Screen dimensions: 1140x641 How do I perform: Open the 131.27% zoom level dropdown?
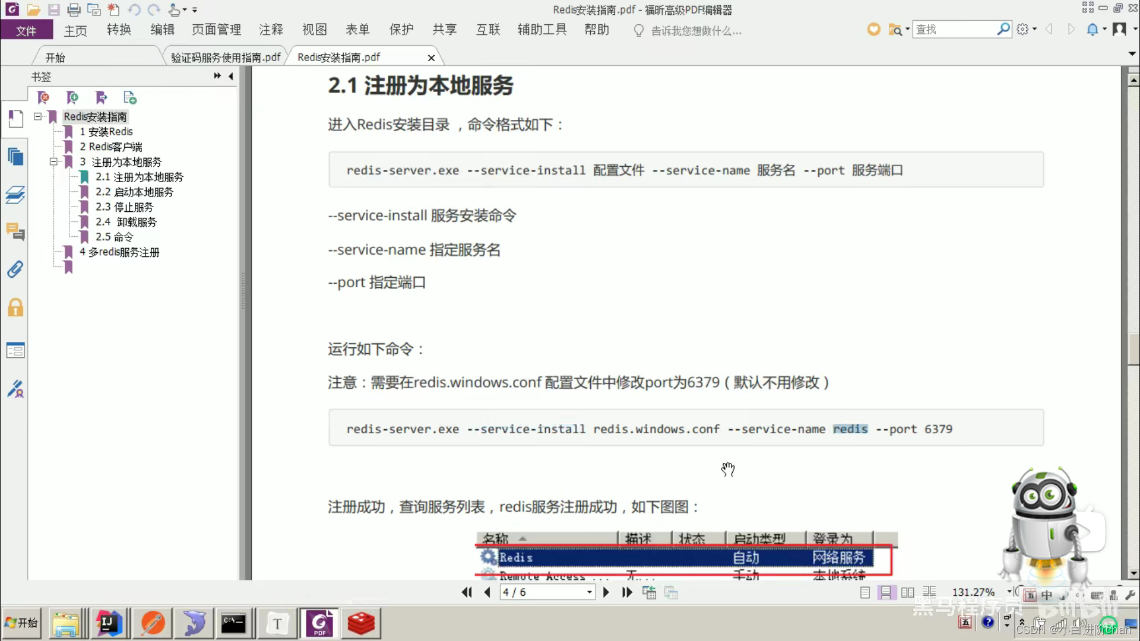(1009, 592)
